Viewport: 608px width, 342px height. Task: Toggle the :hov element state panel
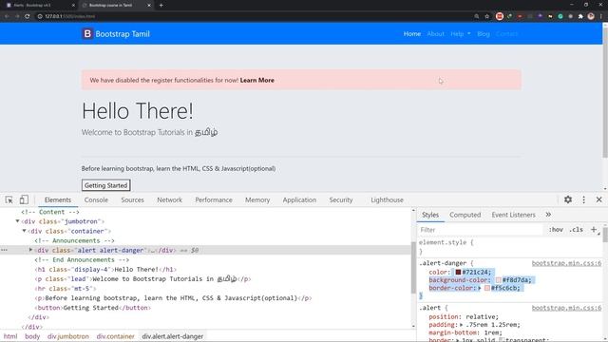[x=556, y=230]
